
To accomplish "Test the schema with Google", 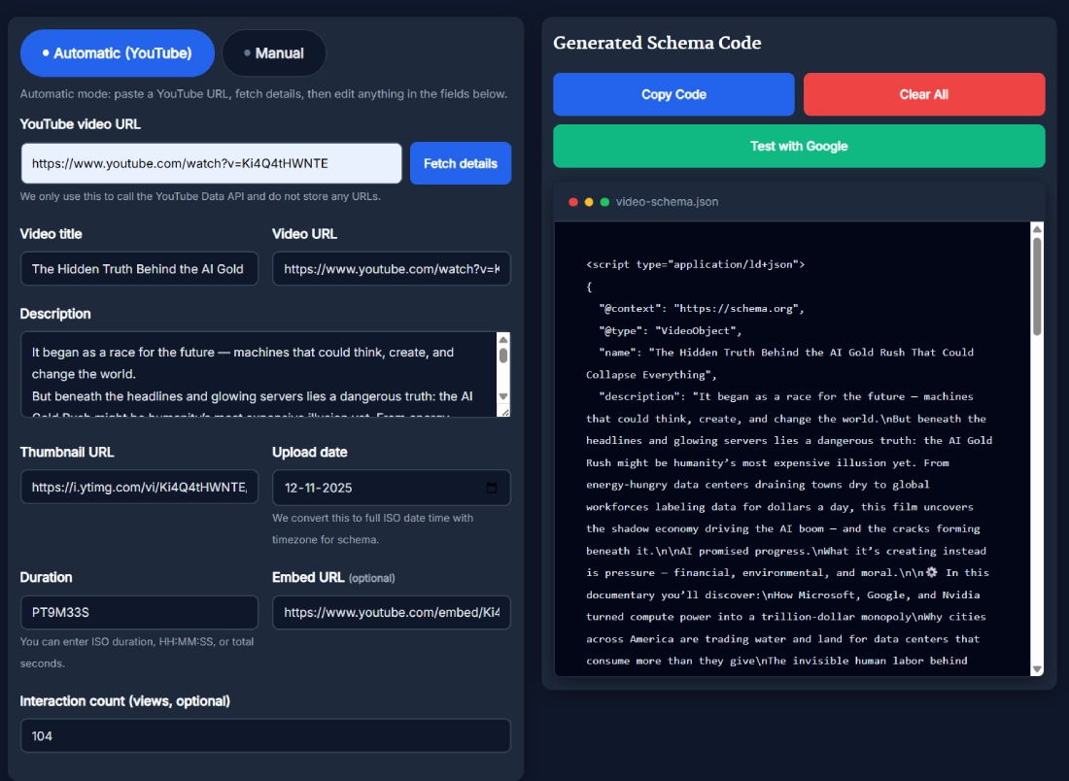I will click(x=799, y=146).
